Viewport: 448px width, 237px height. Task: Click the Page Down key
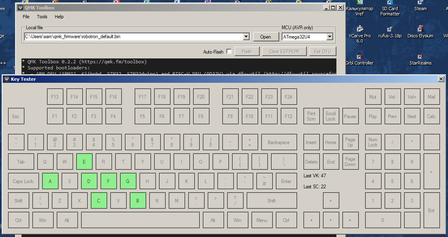tap(350, 162)
